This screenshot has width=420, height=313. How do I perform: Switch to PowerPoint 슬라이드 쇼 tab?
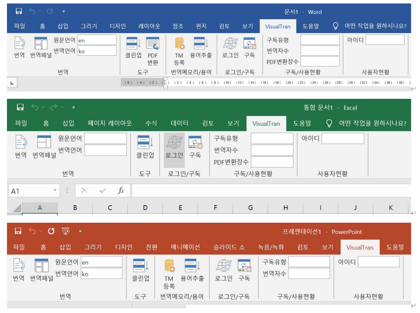point(229,247)
